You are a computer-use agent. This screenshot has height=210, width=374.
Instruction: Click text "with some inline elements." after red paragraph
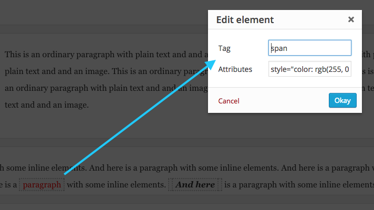(117, 184)
